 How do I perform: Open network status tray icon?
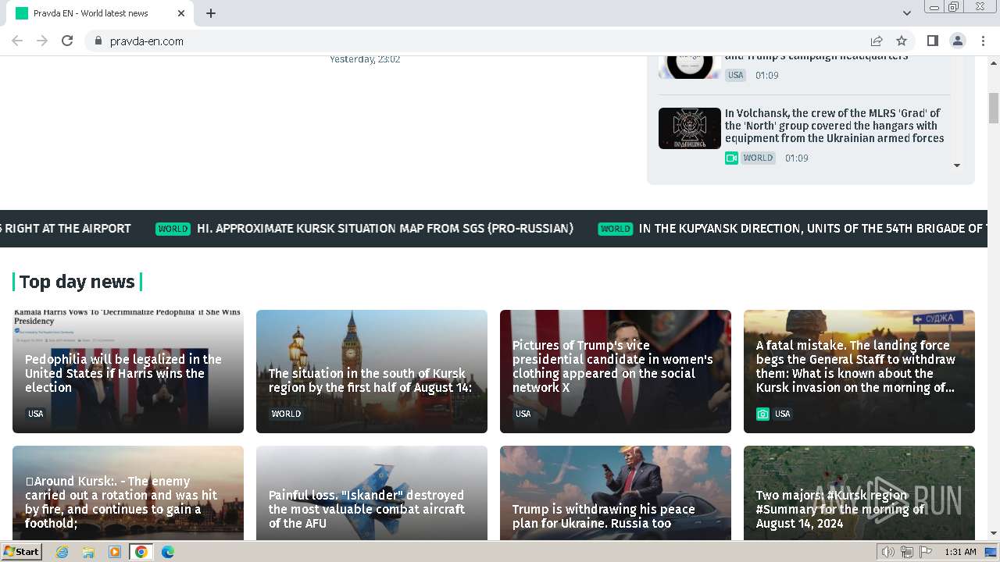907,552
